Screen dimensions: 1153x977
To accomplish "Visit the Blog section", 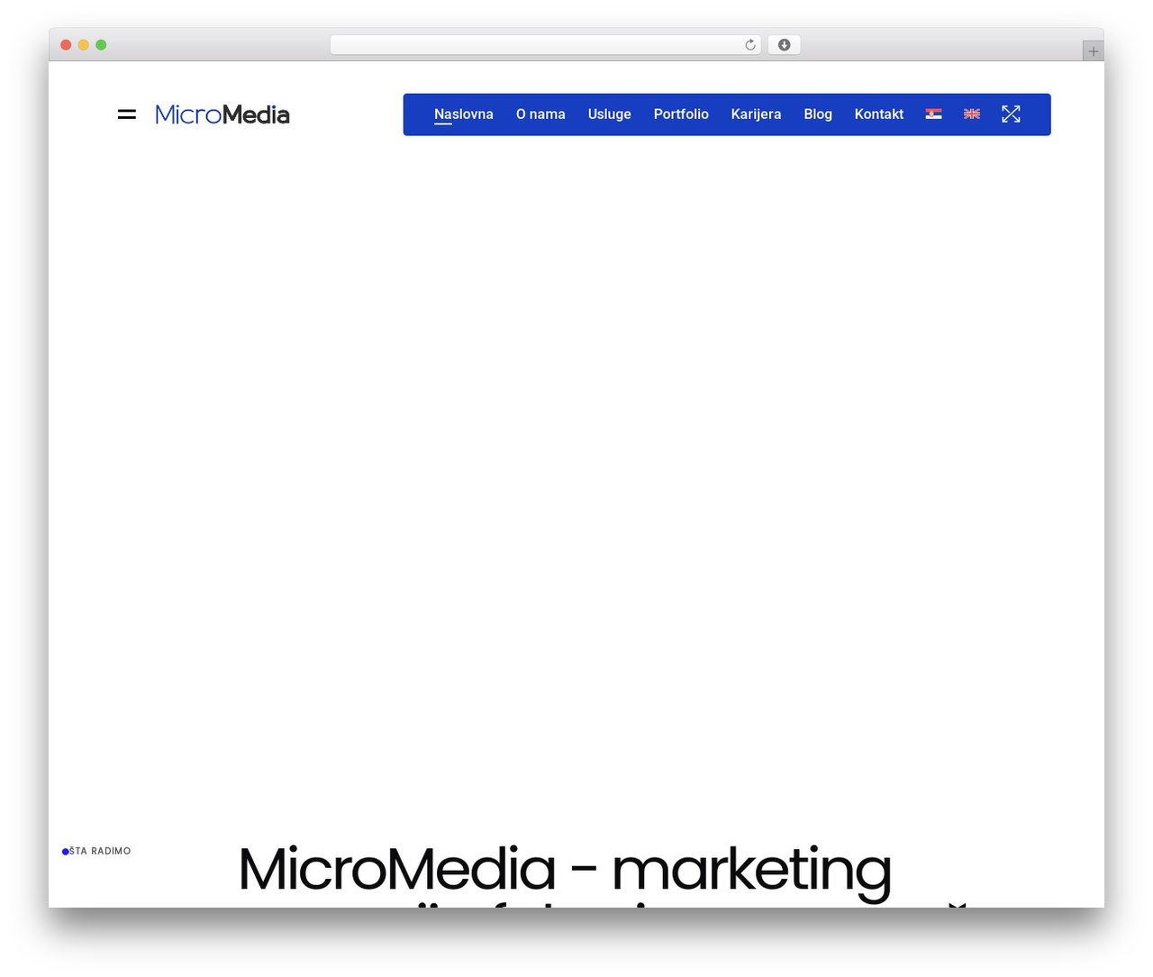I will [818, 114].
